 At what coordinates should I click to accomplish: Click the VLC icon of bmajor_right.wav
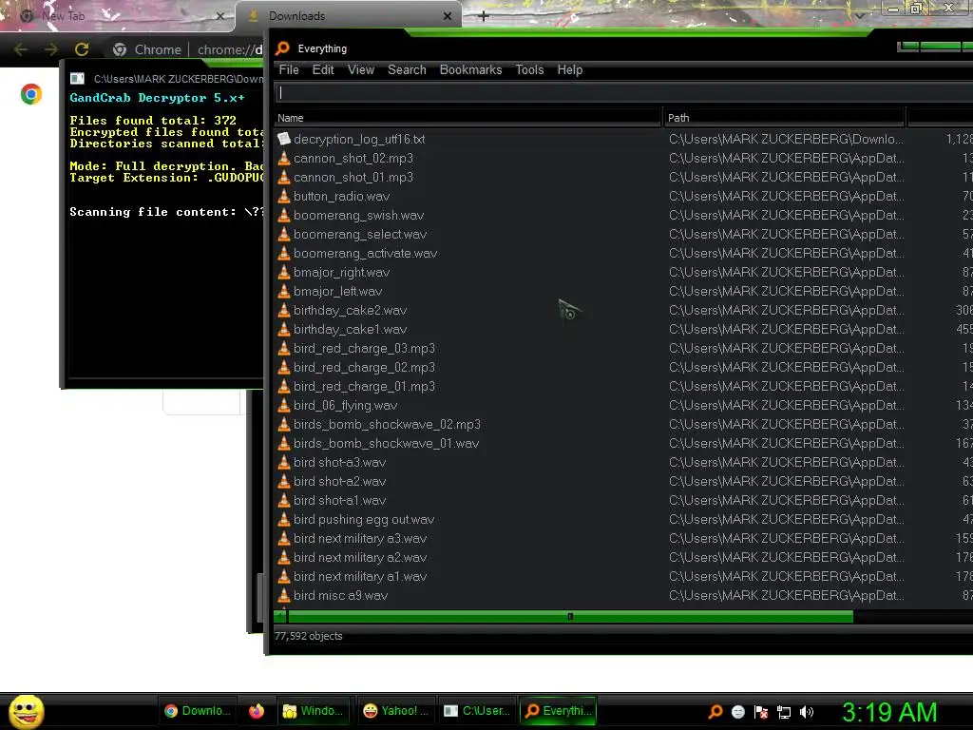point(283,273)
